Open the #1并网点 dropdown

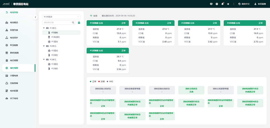pos(61,17)
